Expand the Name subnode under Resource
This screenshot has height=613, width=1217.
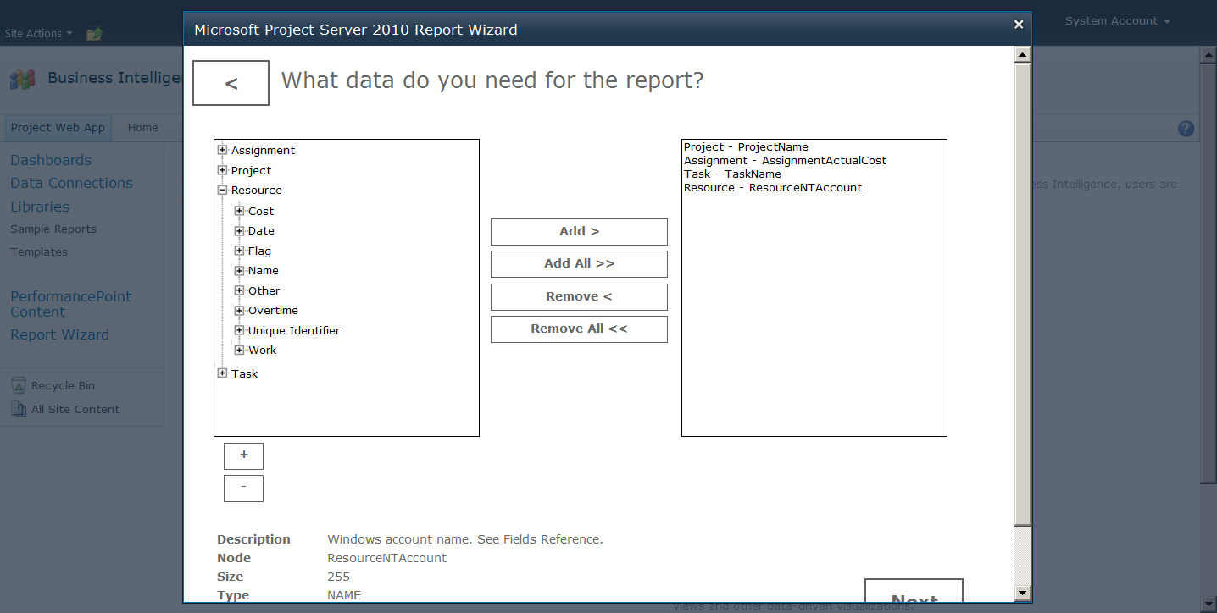click(240, 270)
